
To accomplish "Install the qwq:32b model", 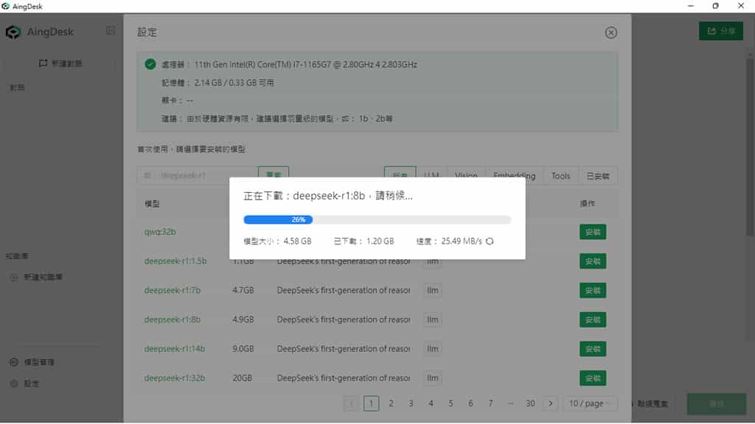I will click(x=592, y=232).
